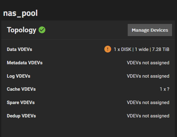Click the Topology card heading
This screenshot has width=177, height=137.
(x=22, y=30)
